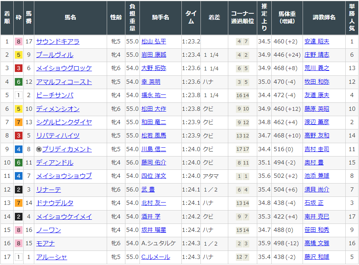The height and width of the screenshot is (265, 359).
Task: Open jockey link 坂井 瑠星
Action: [154, 230]
